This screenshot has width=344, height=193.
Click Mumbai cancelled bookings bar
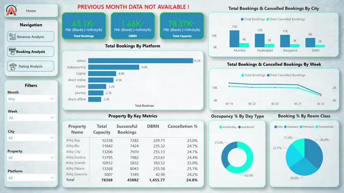pos(244,45)
